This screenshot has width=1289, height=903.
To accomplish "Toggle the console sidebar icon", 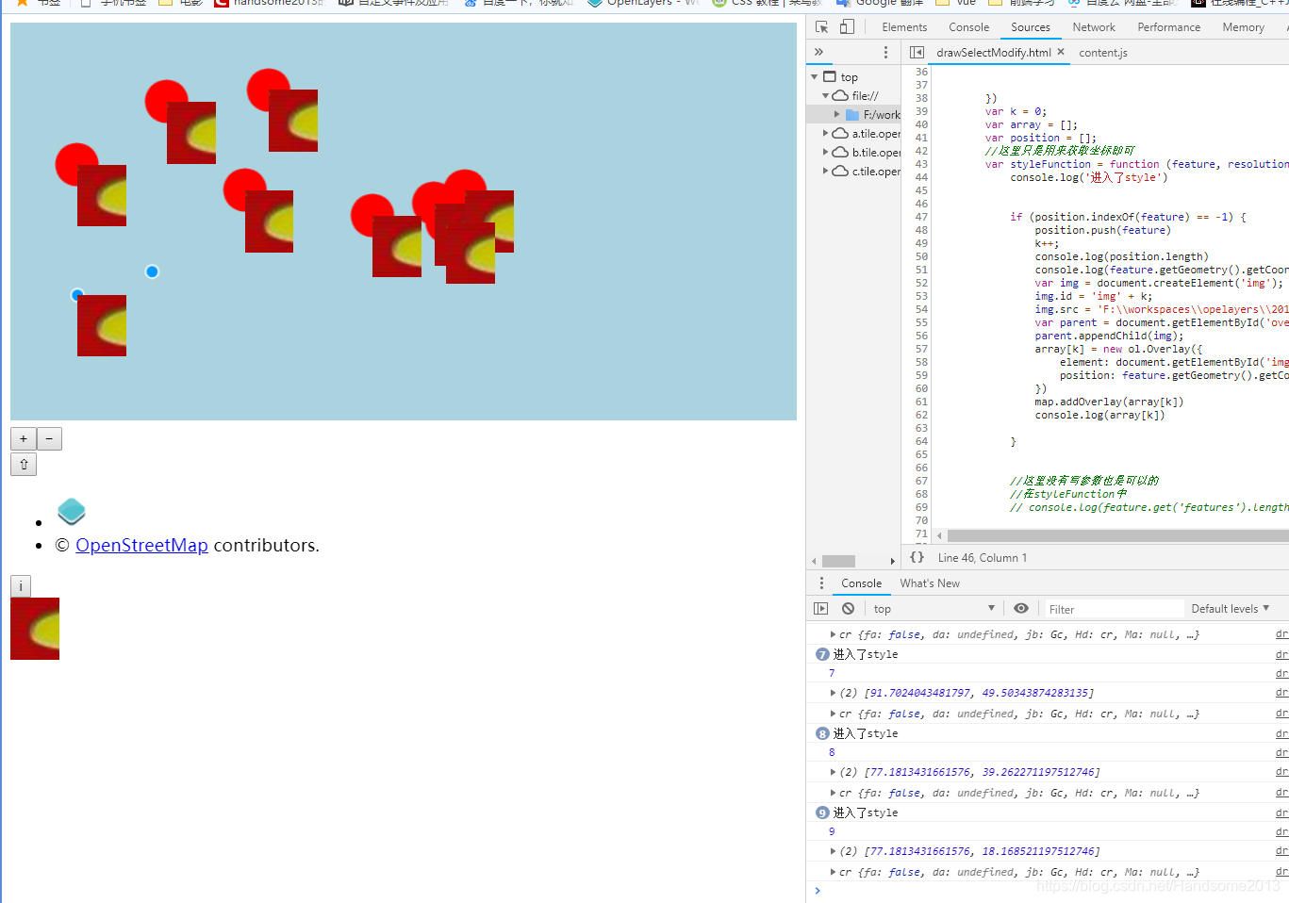I will [820, 609].
